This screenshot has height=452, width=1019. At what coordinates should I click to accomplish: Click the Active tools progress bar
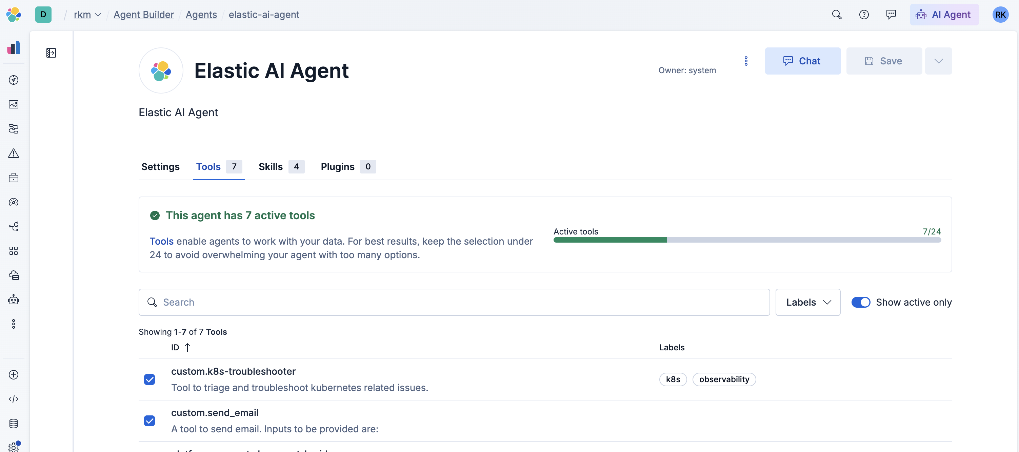747,240
